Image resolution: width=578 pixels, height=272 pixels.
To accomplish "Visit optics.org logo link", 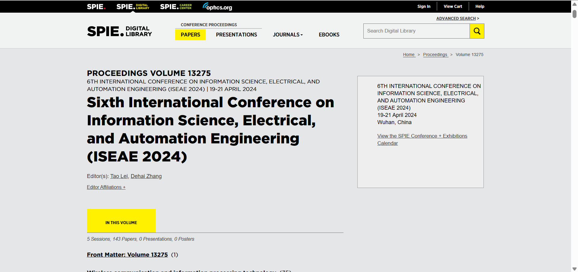I will point(217,7).
